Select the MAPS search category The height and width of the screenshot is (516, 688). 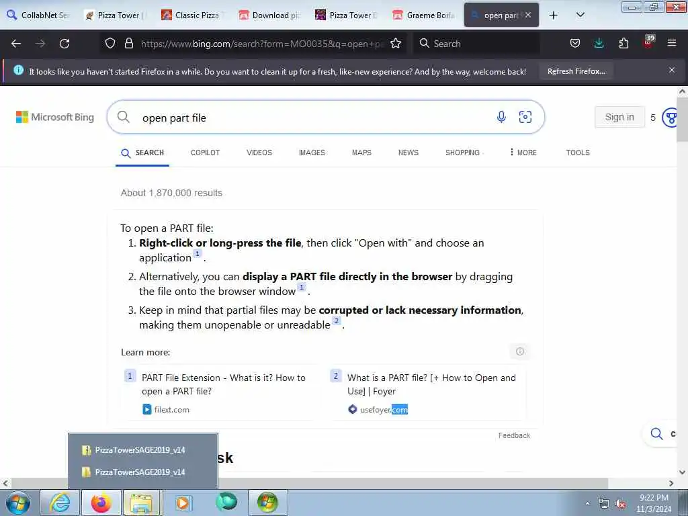point(361,153)
